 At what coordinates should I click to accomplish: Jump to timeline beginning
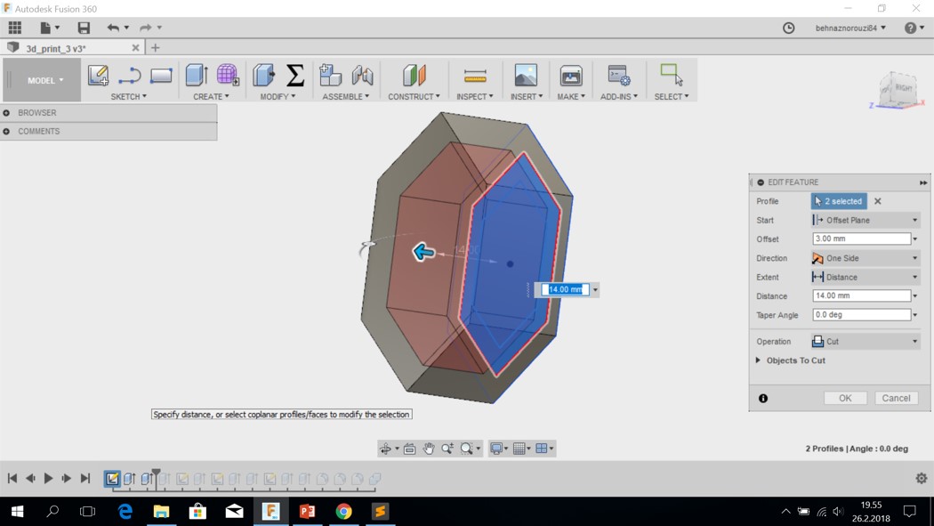click(x=12, y=478)
